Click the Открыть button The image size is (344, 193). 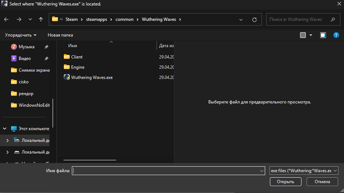point(285,182)
